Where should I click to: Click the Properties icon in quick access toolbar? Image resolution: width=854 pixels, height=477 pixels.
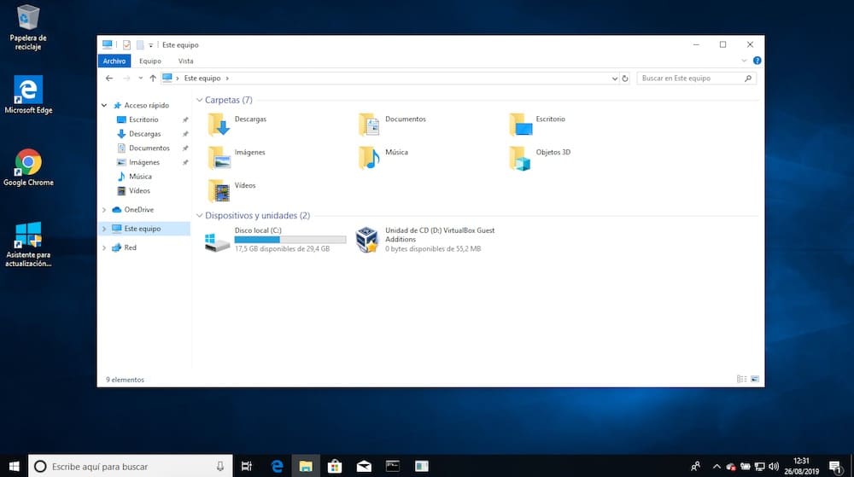pos(126,44)
